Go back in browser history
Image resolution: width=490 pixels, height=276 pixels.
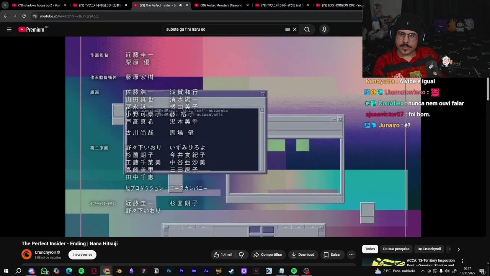point(5,16)
